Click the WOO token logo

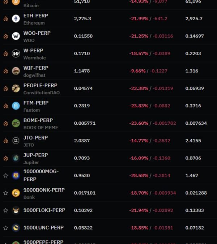16,36
